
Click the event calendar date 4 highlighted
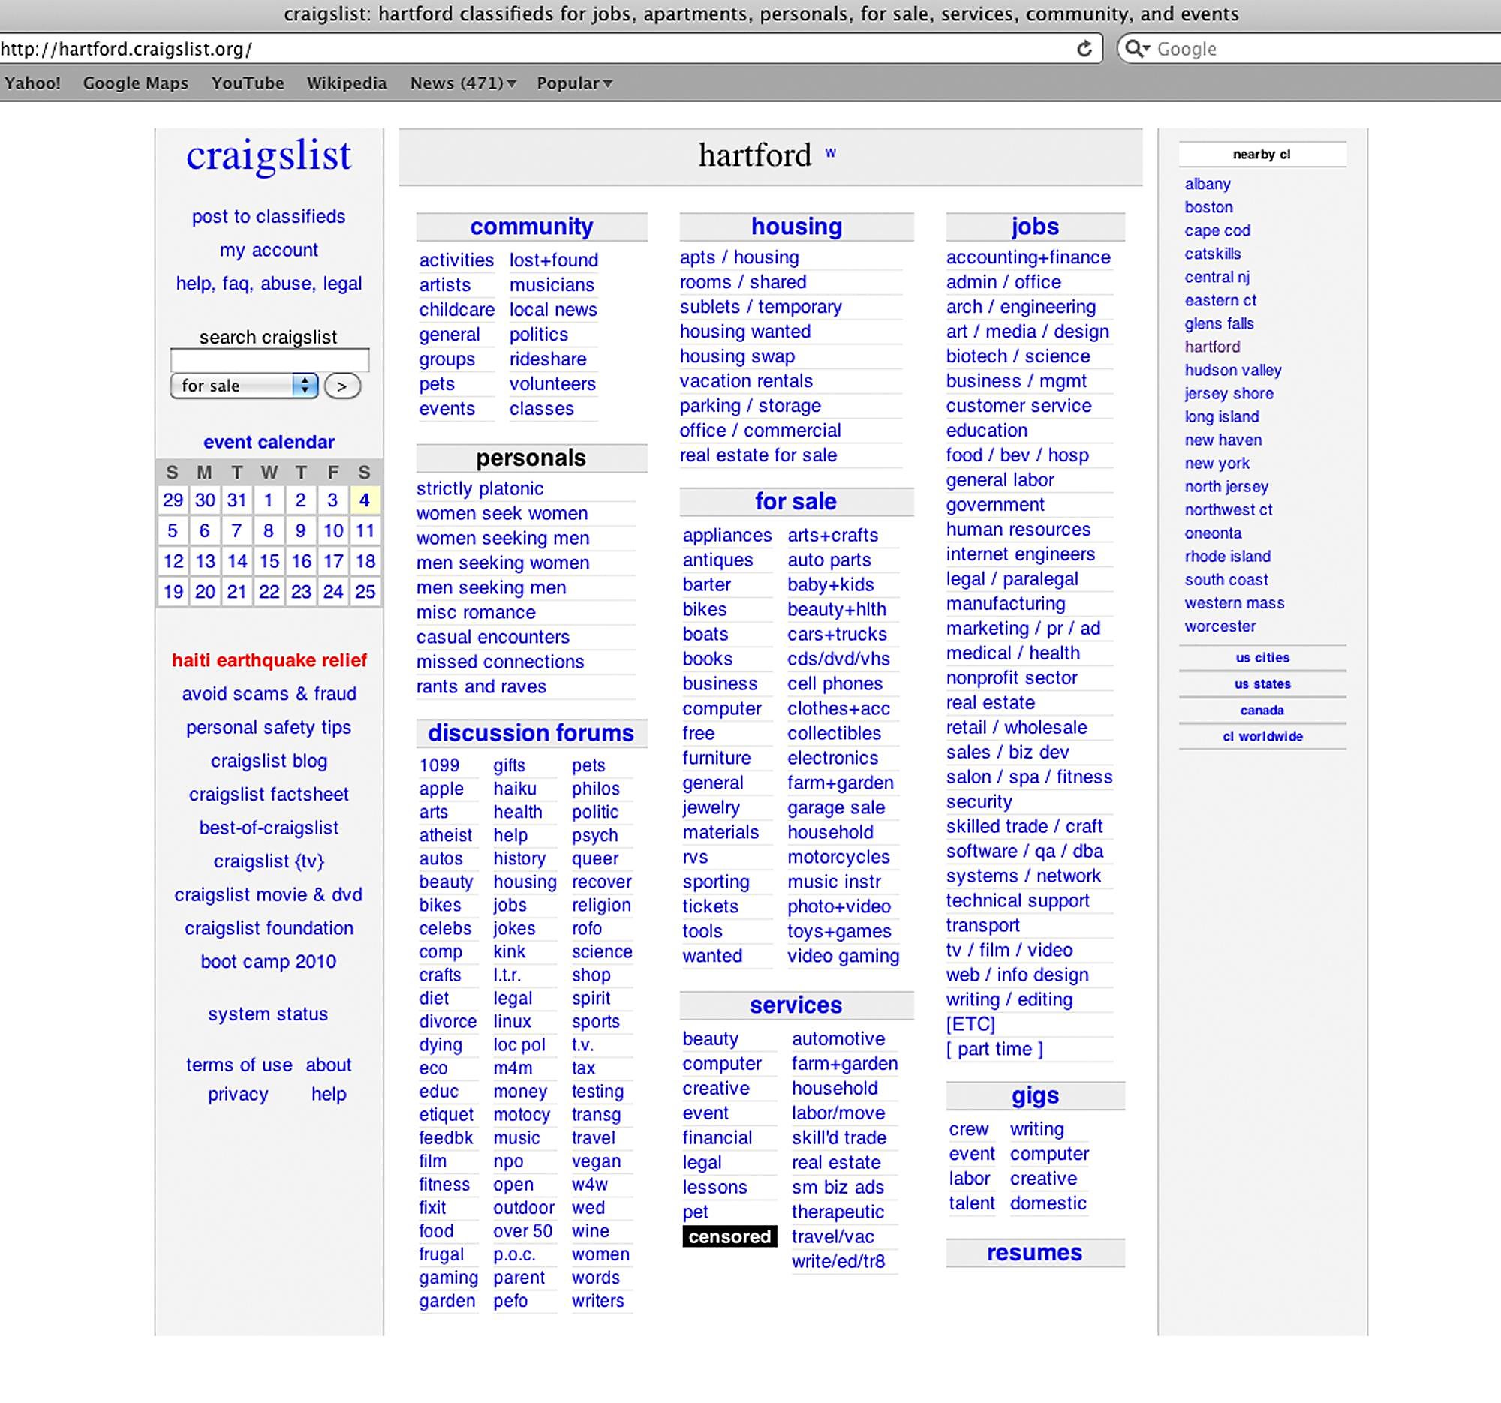point(364,500)
